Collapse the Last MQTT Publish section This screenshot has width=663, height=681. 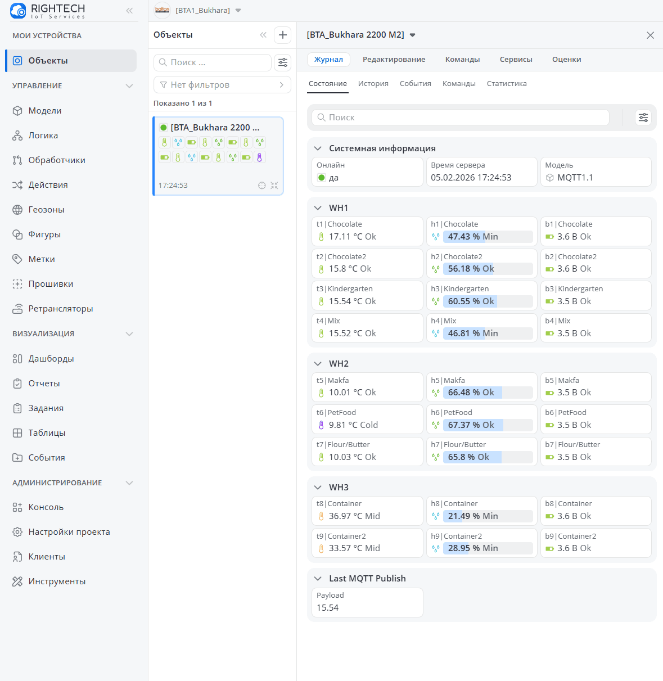click(x=318, y=579)
